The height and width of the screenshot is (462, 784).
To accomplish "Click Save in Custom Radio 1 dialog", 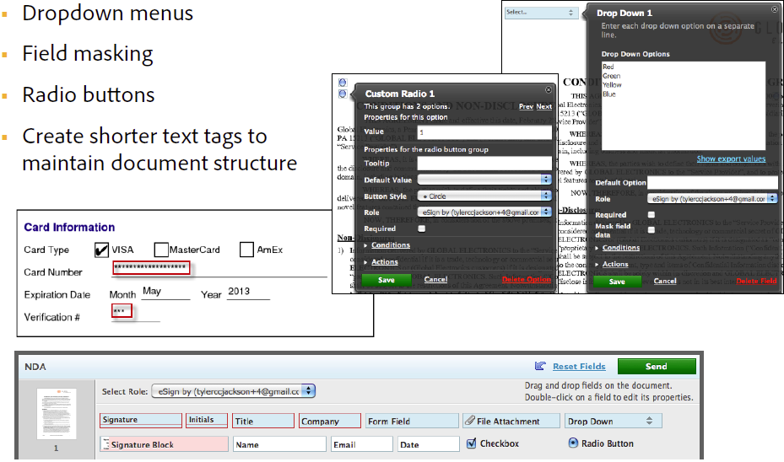I will 386,280.
